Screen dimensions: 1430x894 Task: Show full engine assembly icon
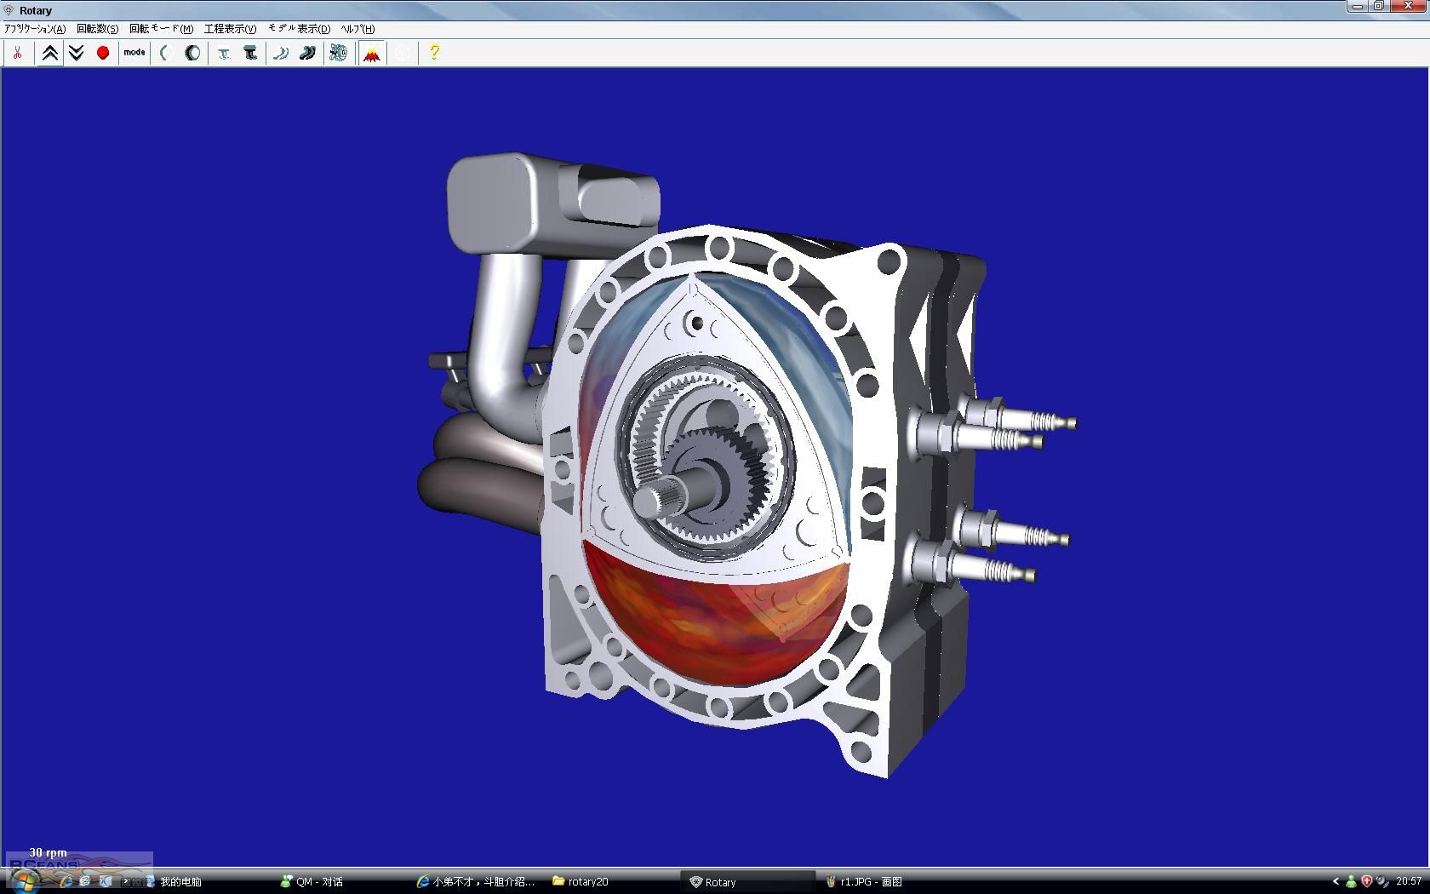339,53
